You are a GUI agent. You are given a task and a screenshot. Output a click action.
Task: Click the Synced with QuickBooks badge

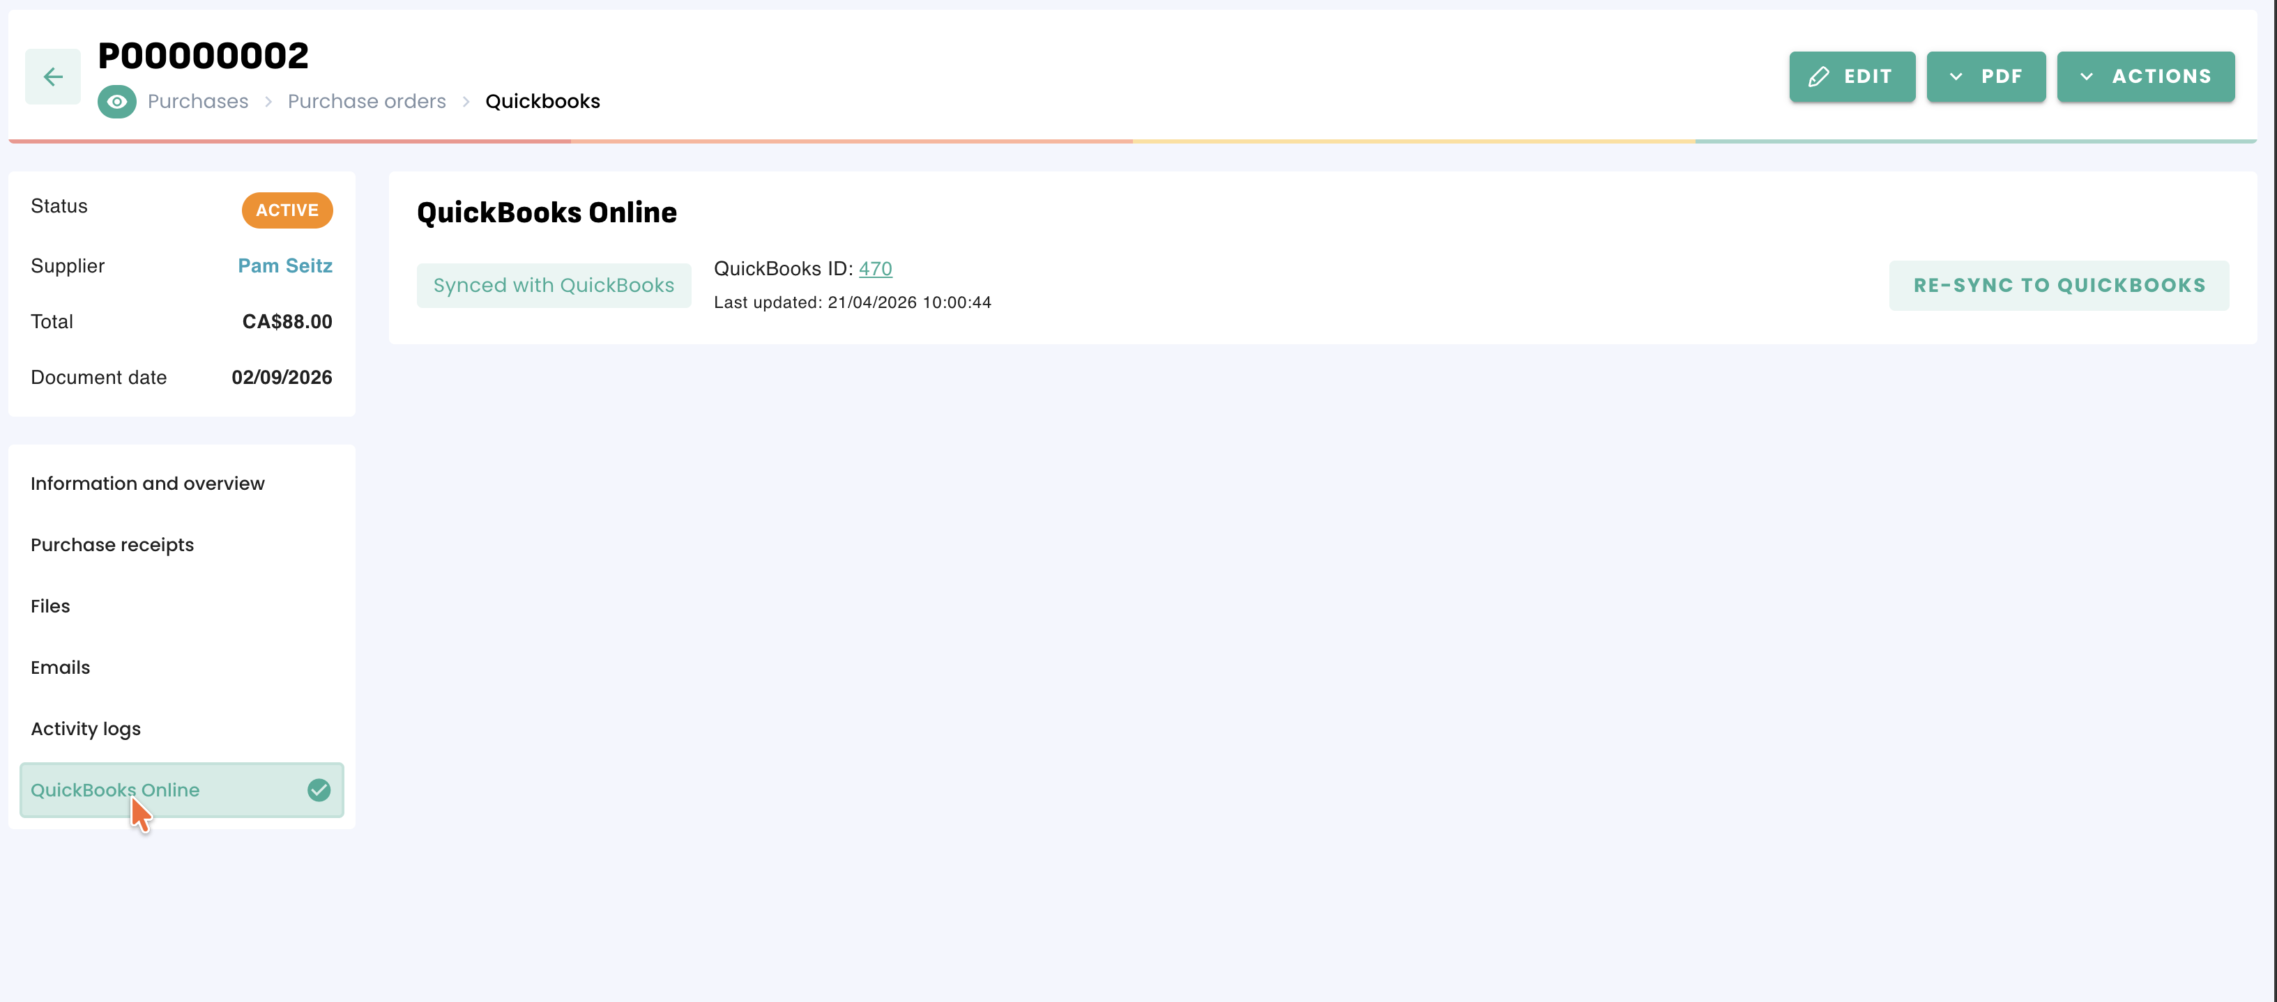point(554,286)
